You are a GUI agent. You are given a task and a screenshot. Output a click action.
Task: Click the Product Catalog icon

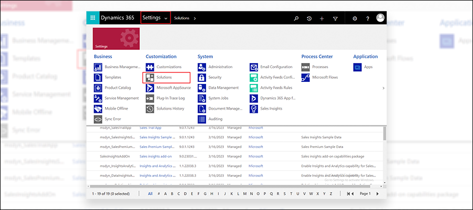pos(98,88)
